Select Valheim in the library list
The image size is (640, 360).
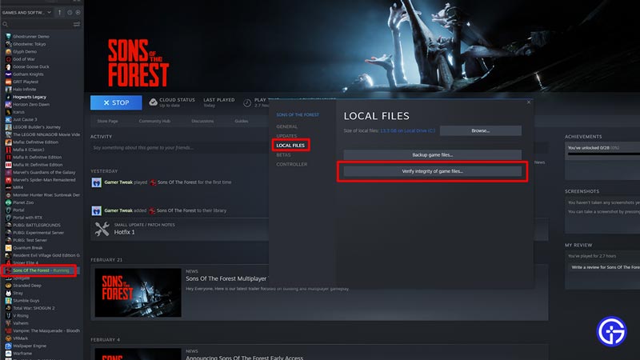(21, 323)
